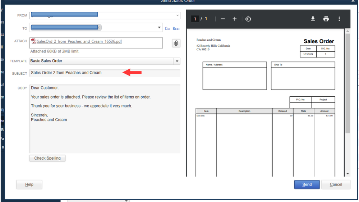
Task: Click the Help button
Action: point(29,184)
